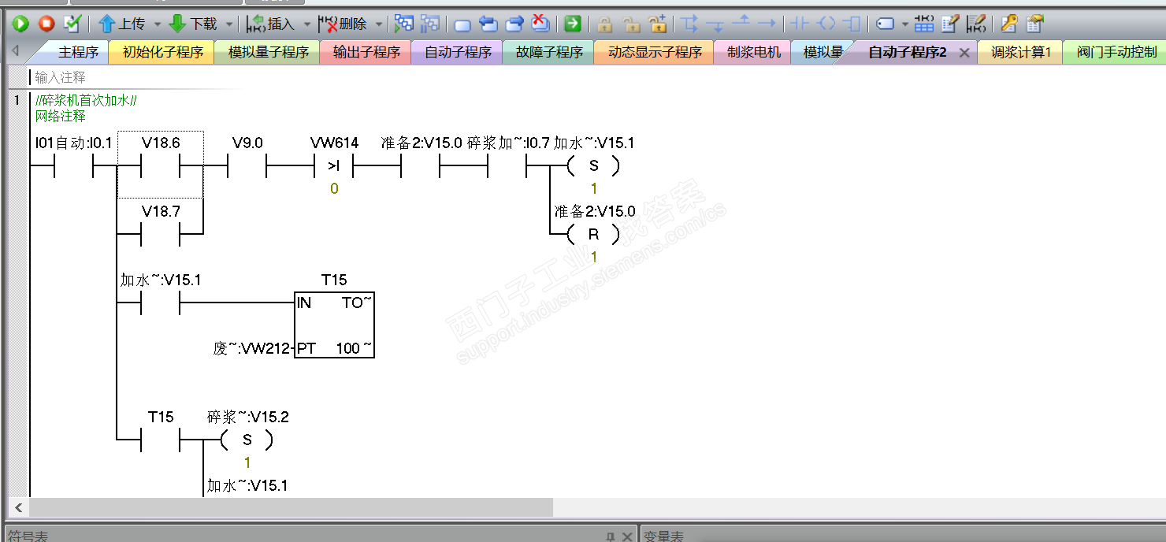This screenshot has width=1166, height=542.
Task: Click the second (open) padlock icon
Action: click(630, 24)
